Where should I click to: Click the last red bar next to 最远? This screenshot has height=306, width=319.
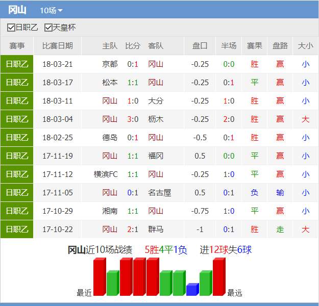(218, 277)
